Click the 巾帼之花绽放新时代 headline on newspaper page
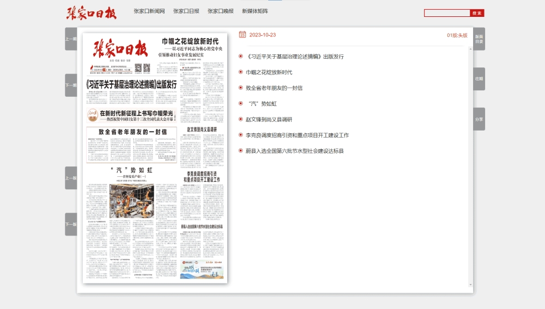 coord(190,41)
